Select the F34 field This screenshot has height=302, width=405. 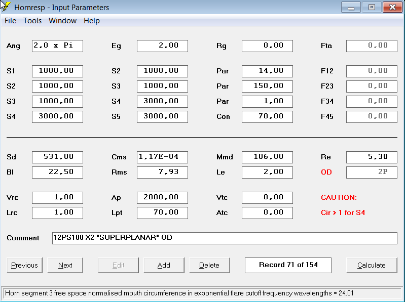tap(372, 102)
